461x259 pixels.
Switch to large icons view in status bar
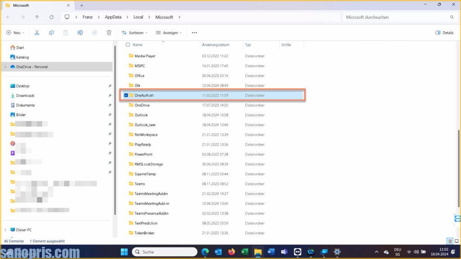(x=456, y=241)
